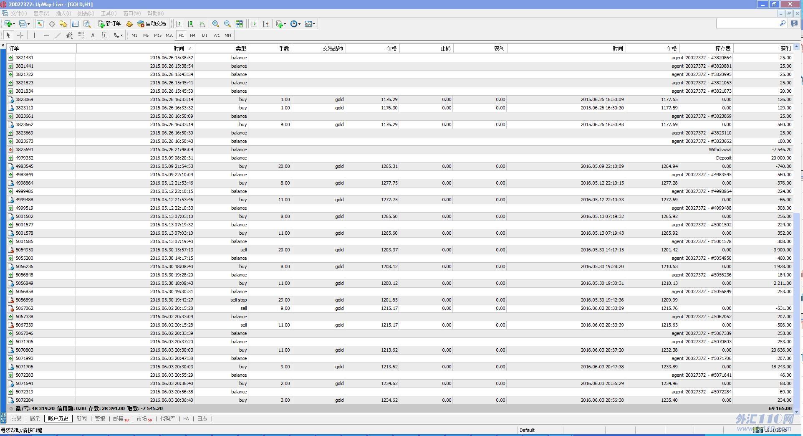Open the 帮助(H) menu

155,13
